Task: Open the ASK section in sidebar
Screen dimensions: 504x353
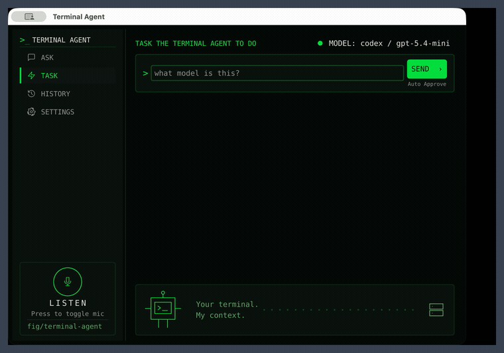Action: click(x=68, y=58)
